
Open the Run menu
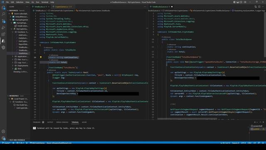tap(37, 2)
